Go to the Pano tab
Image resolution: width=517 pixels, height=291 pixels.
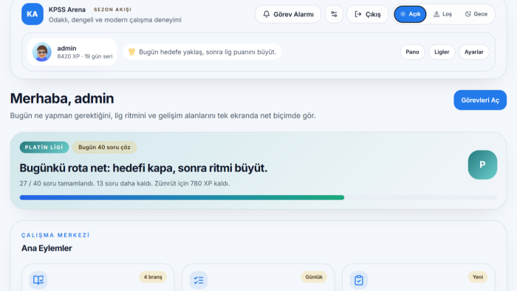pyautogui.click(x=412, y=52)
